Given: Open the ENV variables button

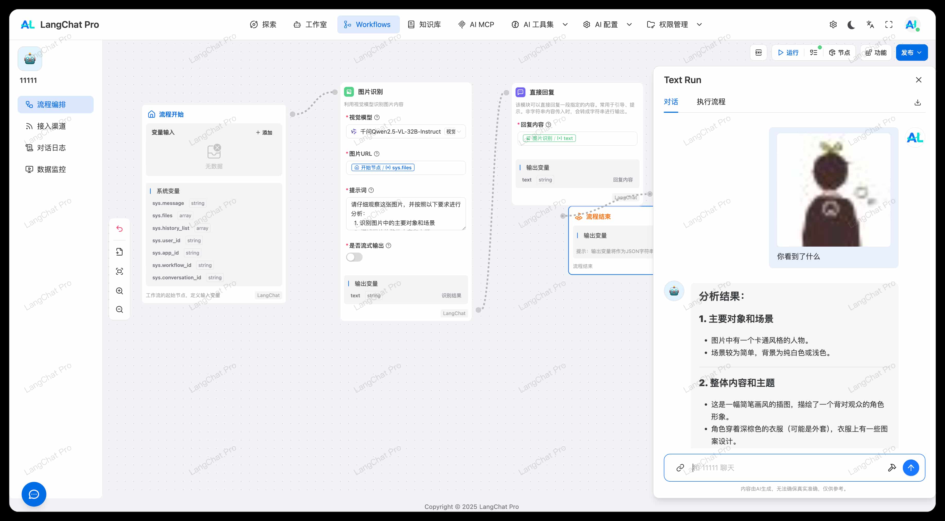Looking at the screenshot, I should pos(759,53).
